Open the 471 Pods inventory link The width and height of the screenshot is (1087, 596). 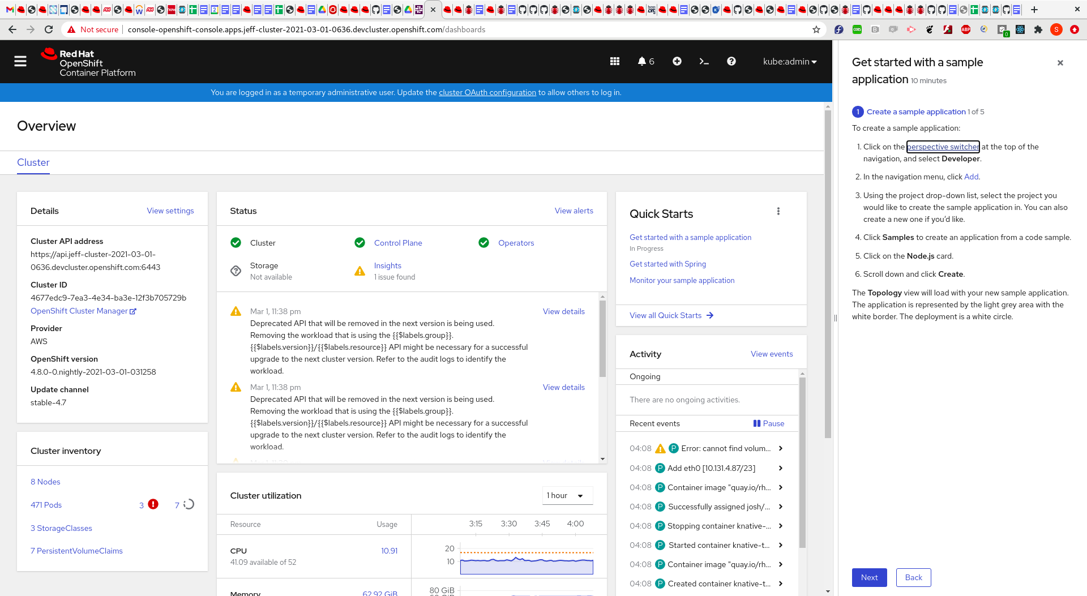point(46,505)
